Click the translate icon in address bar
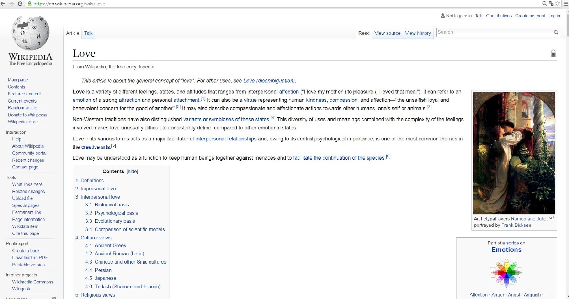 pyautogui.click(x=551, y=4)
